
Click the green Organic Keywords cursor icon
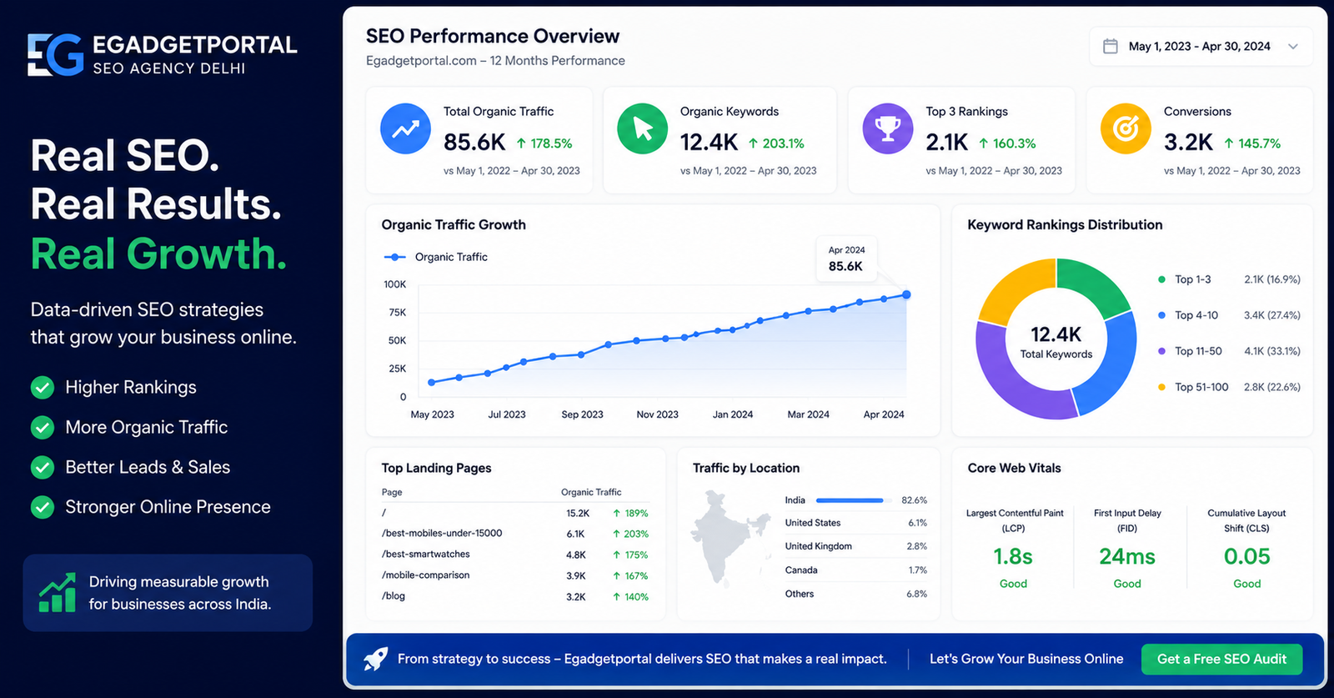[x=642, y=128]
